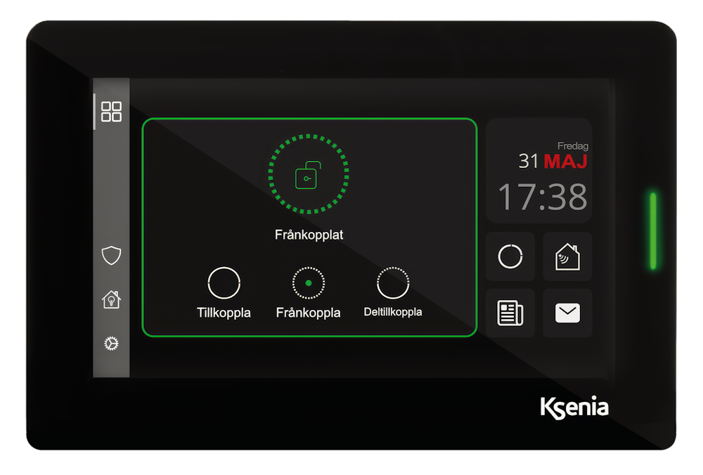Viewport: 703px width, 475px height.
Task: Tap the 17:38 clock display
Action: (542, 197)
